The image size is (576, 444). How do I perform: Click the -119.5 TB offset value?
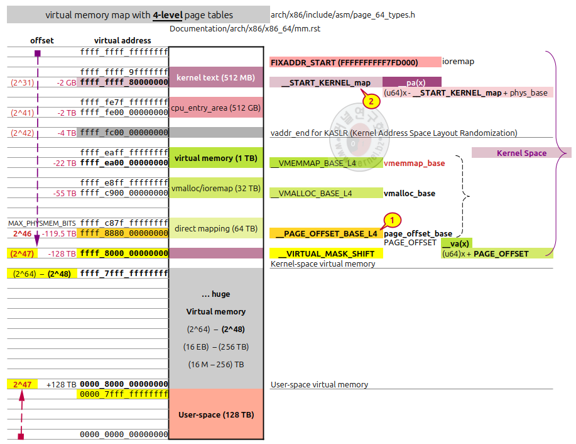pos(59,233)
